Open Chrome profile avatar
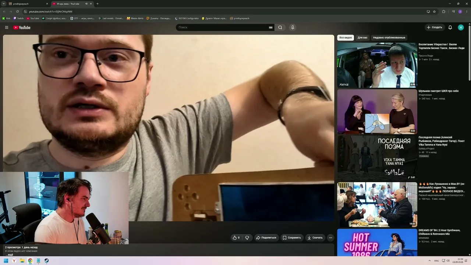This screenshot has height=265, width=471. click(x=460, y=11)
